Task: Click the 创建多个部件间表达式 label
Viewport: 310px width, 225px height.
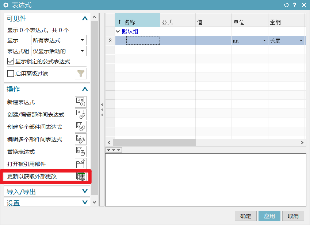Action: tap(35, 127)
